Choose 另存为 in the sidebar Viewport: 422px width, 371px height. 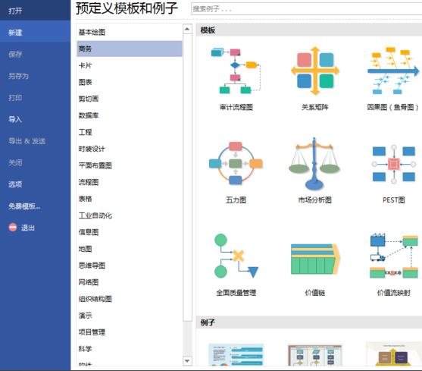[18, 76]
